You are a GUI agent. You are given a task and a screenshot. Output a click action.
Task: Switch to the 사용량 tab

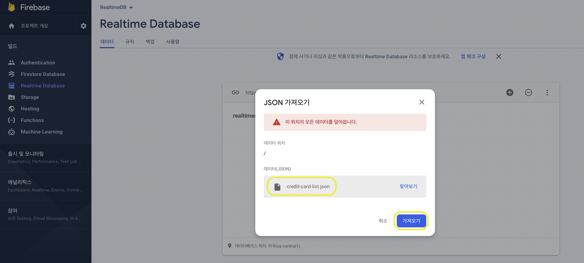point(173,42)
